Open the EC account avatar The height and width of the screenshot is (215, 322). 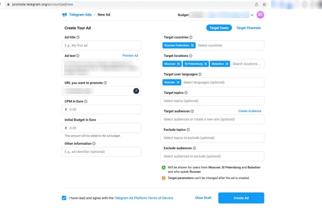point(260,15)
